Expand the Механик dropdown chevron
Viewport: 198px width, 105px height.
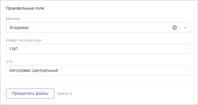tap(185, 28)
